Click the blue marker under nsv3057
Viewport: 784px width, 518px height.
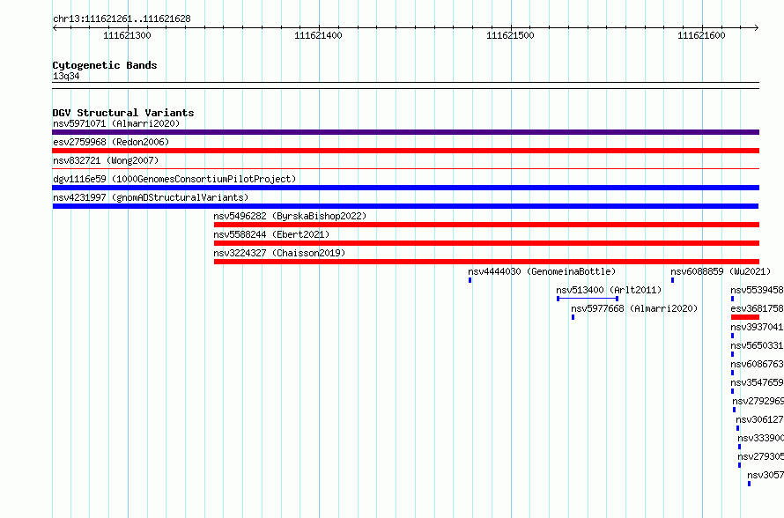click(x=750, y=484)
